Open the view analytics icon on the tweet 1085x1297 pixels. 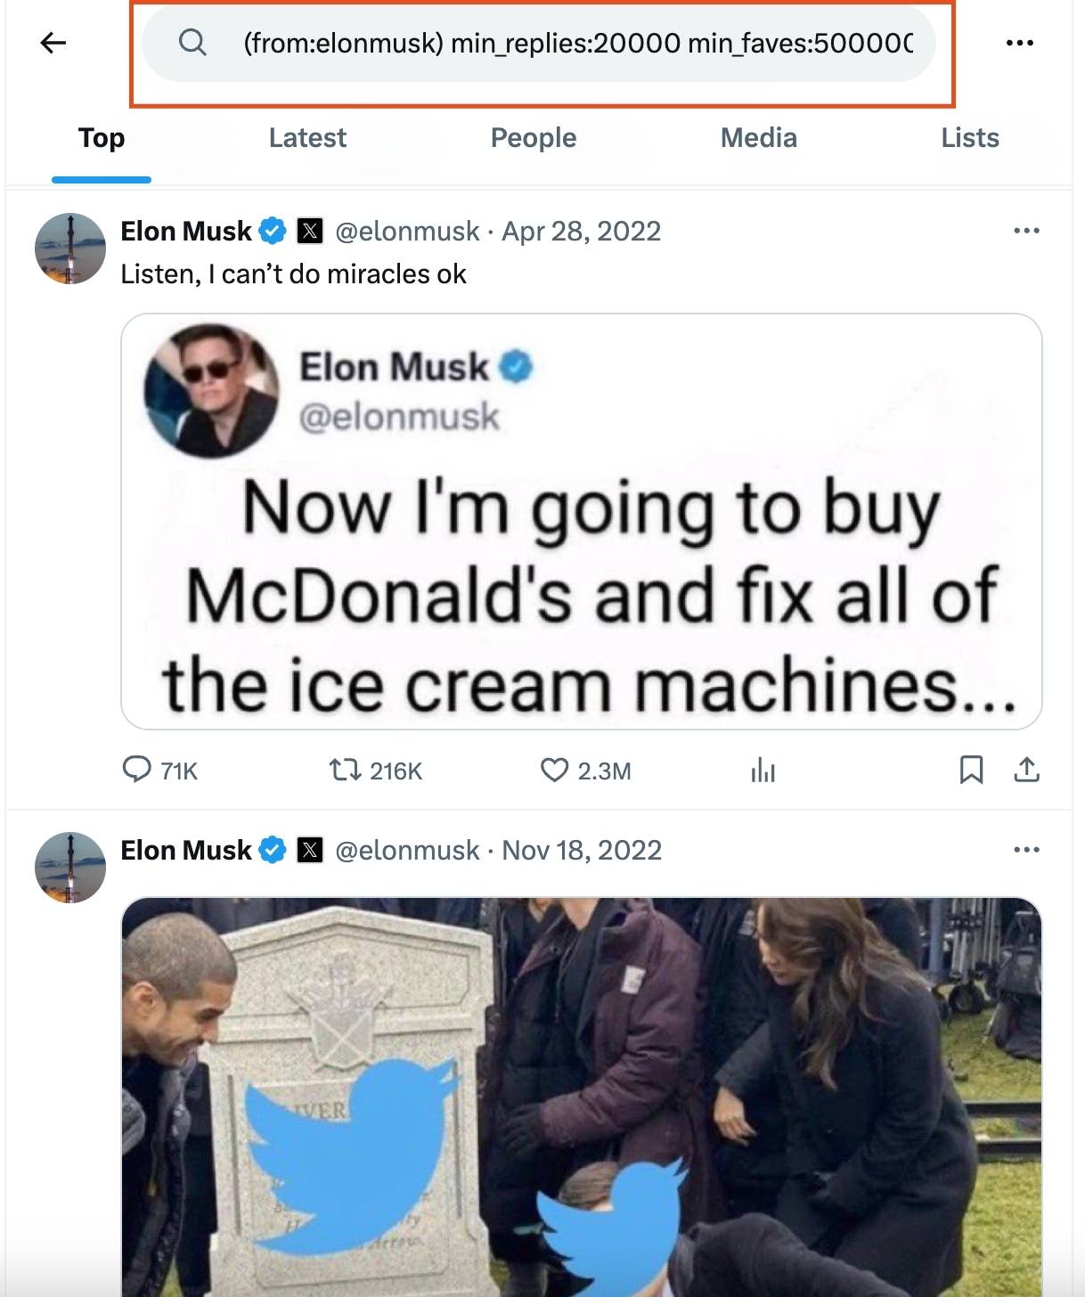764,771
